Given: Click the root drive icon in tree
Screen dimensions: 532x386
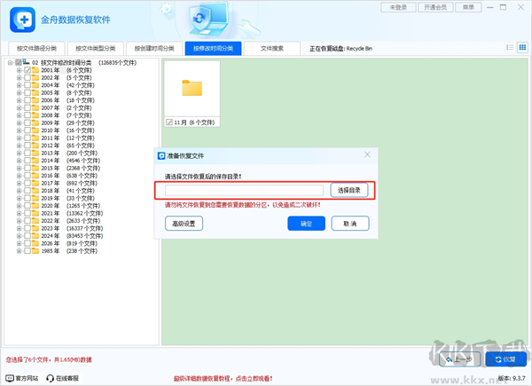Looking at the screenshot, I should pyautogui.click(x=26, y=62).
